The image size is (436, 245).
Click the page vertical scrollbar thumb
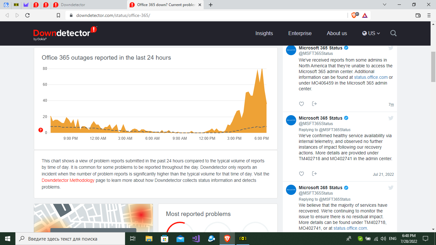(433, 67)
